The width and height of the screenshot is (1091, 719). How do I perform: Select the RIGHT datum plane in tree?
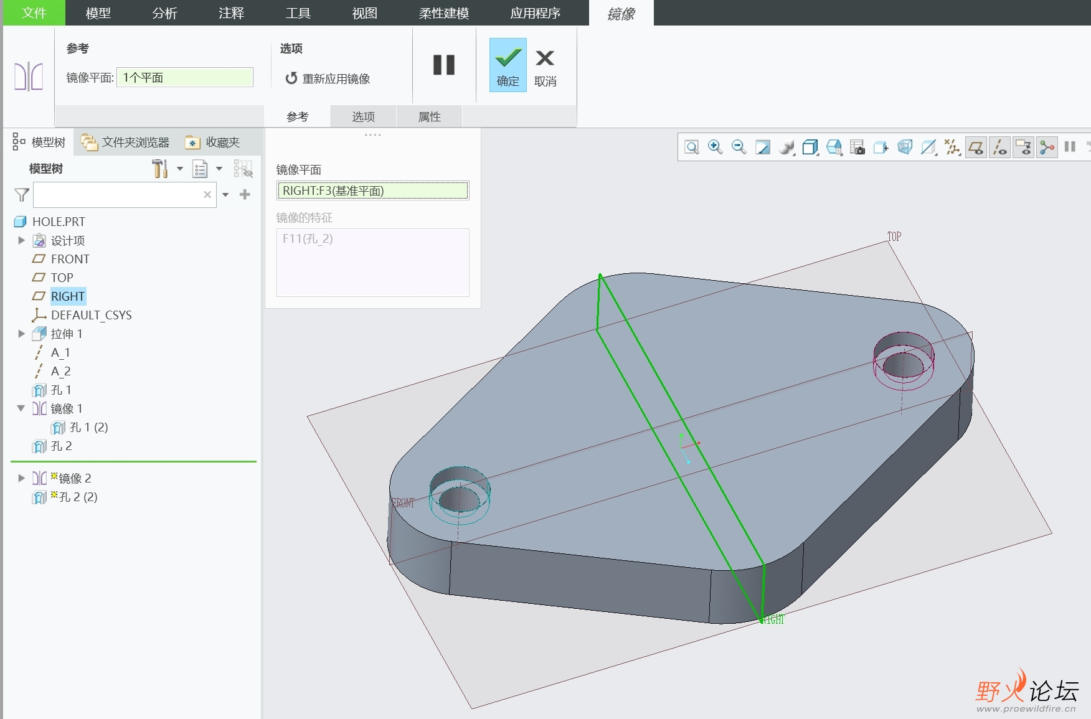pyautogui.click(x=67, y=296)
